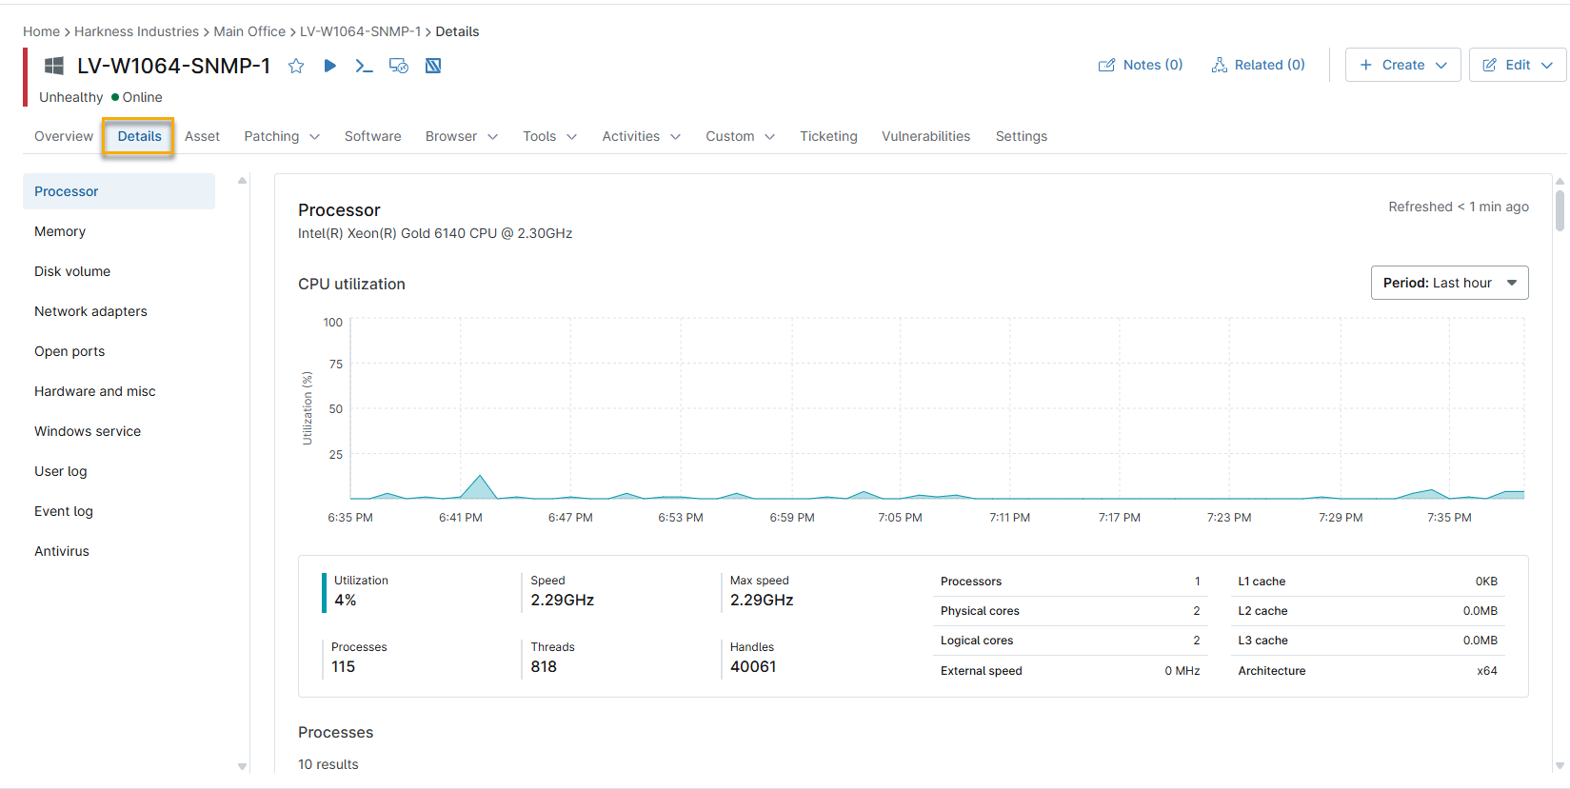This screenshot has width=1570, height=789.
Task: Mark device as favorite with star icon
Action: 296,66
